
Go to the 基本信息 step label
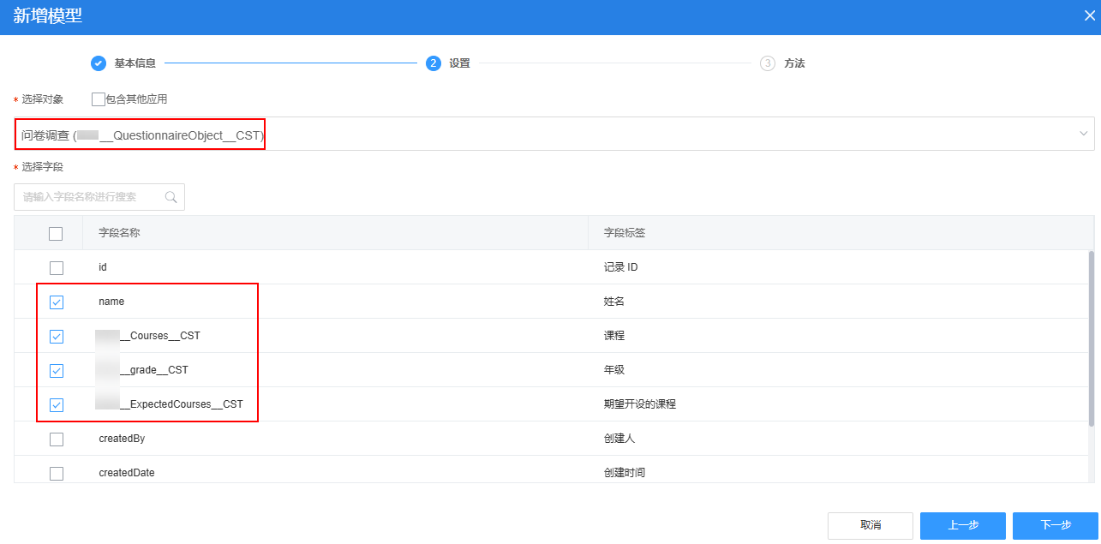(x=135, y=63)
